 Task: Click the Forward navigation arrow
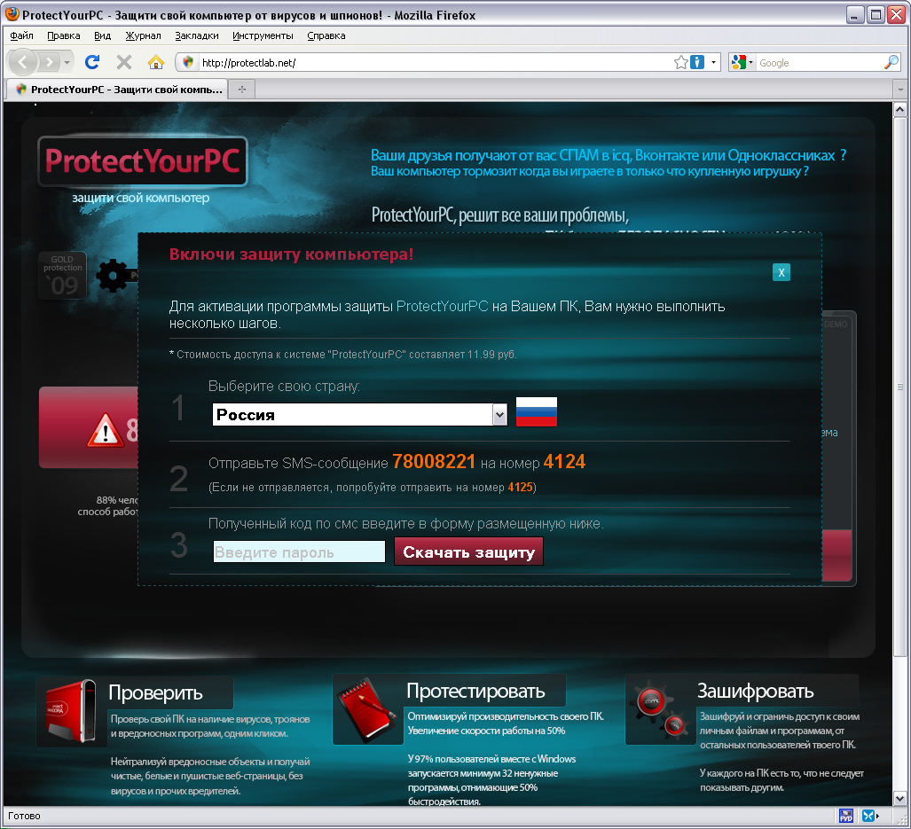click(50, 62)
